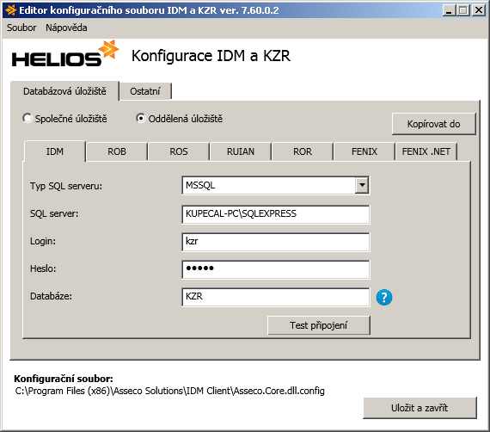Open the Nápověda menu
This screenshot has width=490, height=432.
66,28
